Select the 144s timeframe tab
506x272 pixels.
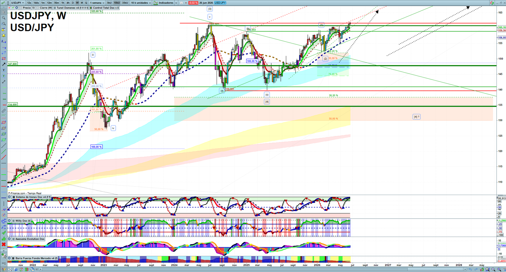[x=36, y=3]
